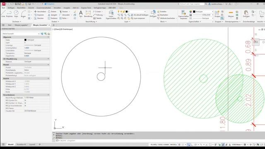
Task: Click the Abrunden fillet tool
Action: point(65,15)
